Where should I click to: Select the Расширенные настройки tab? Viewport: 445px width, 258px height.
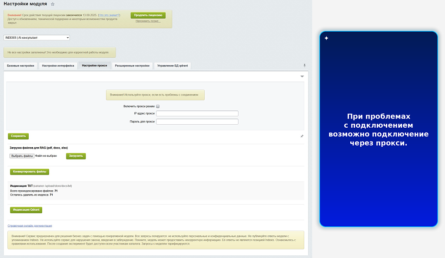pos(132,66)
